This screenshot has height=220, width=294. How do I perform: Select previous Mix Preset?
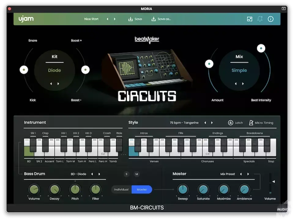[241, 174]
